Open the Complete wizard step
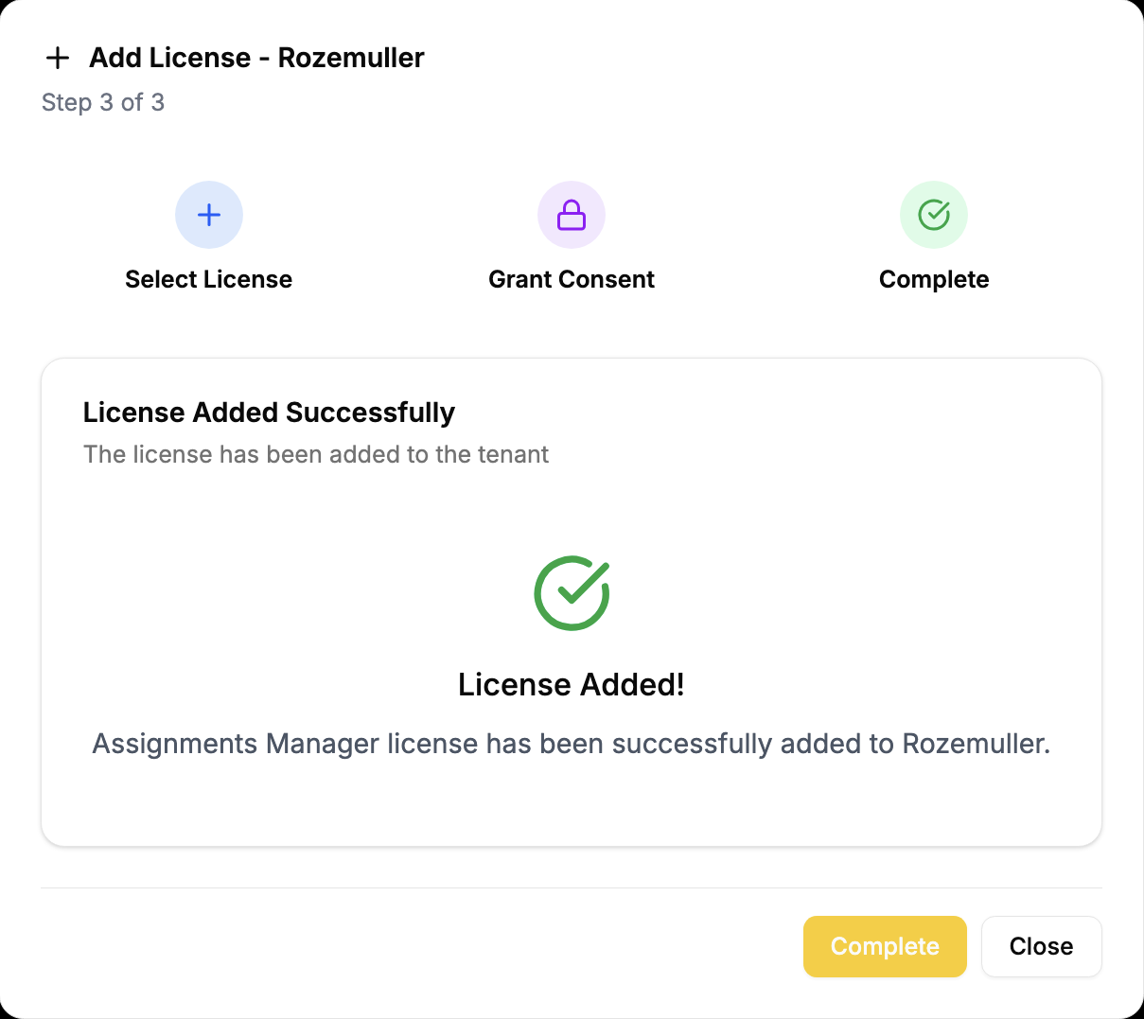 pyautogui.click(x=934, y=237)
